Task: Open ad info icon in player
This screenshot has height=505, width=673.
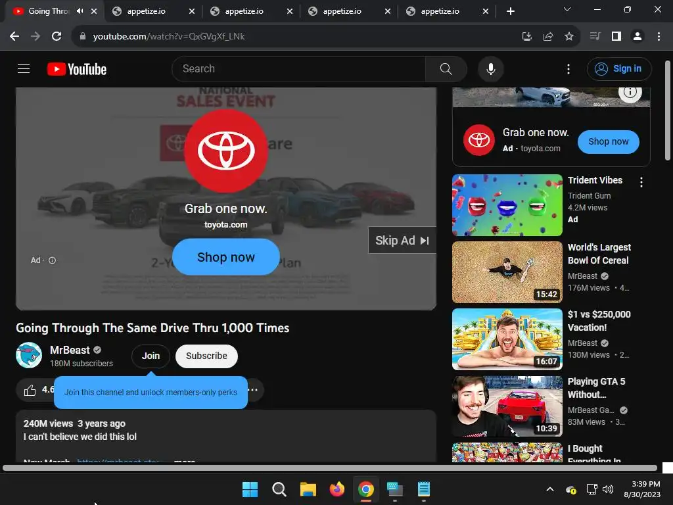Action: 52,260
